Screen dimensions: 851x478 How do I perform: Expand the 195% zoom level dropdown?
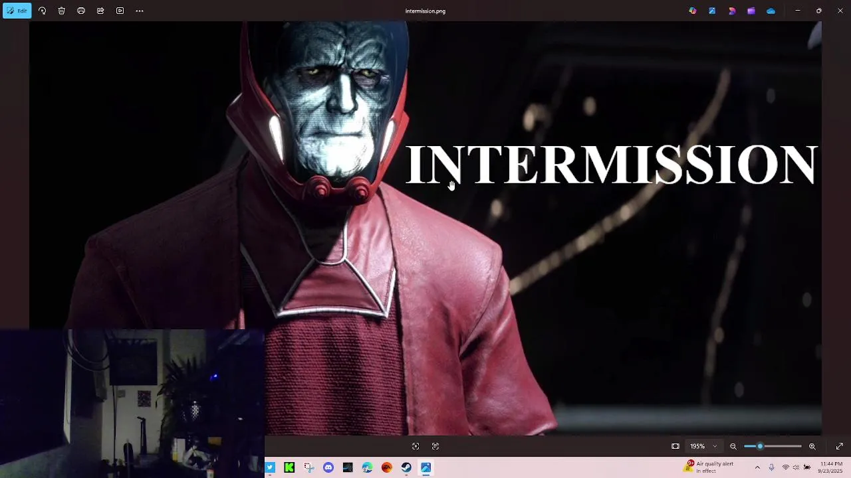[703, 446]
